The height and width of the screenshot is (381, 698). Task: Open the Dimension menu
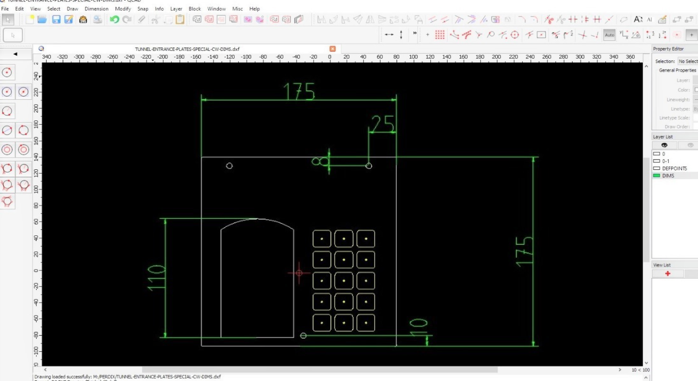(x=96, y=9)
